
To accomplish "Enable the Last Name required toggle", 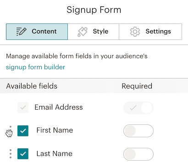I will point(138,154).
